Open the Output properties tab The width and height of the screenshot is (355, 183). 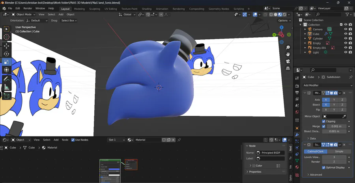coord(297,92)
